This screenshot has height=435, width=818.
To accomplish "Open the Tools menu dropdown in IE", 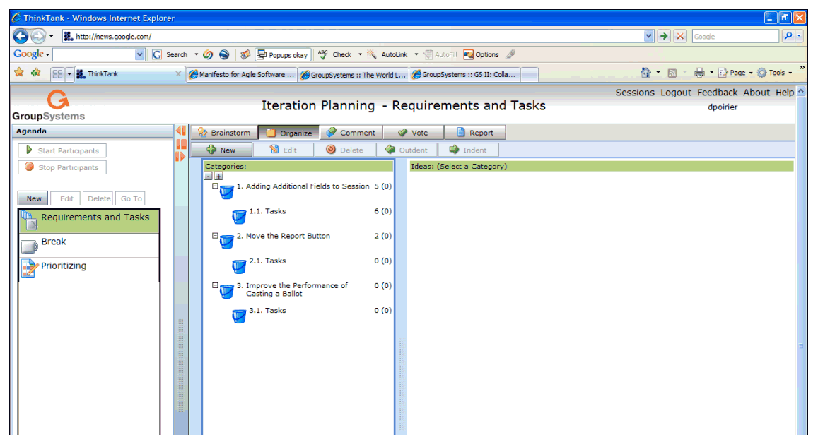I will tap(776, 73).
